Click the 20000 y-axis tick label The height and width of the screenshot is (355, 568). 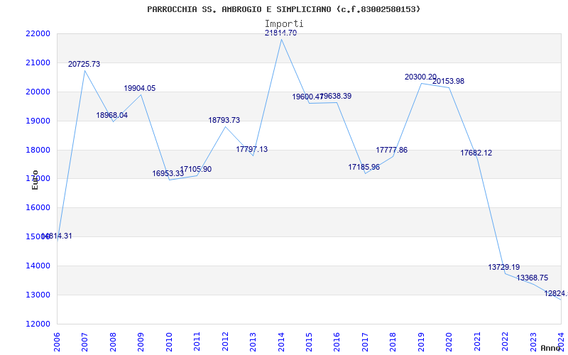click(x=38, y=92)
